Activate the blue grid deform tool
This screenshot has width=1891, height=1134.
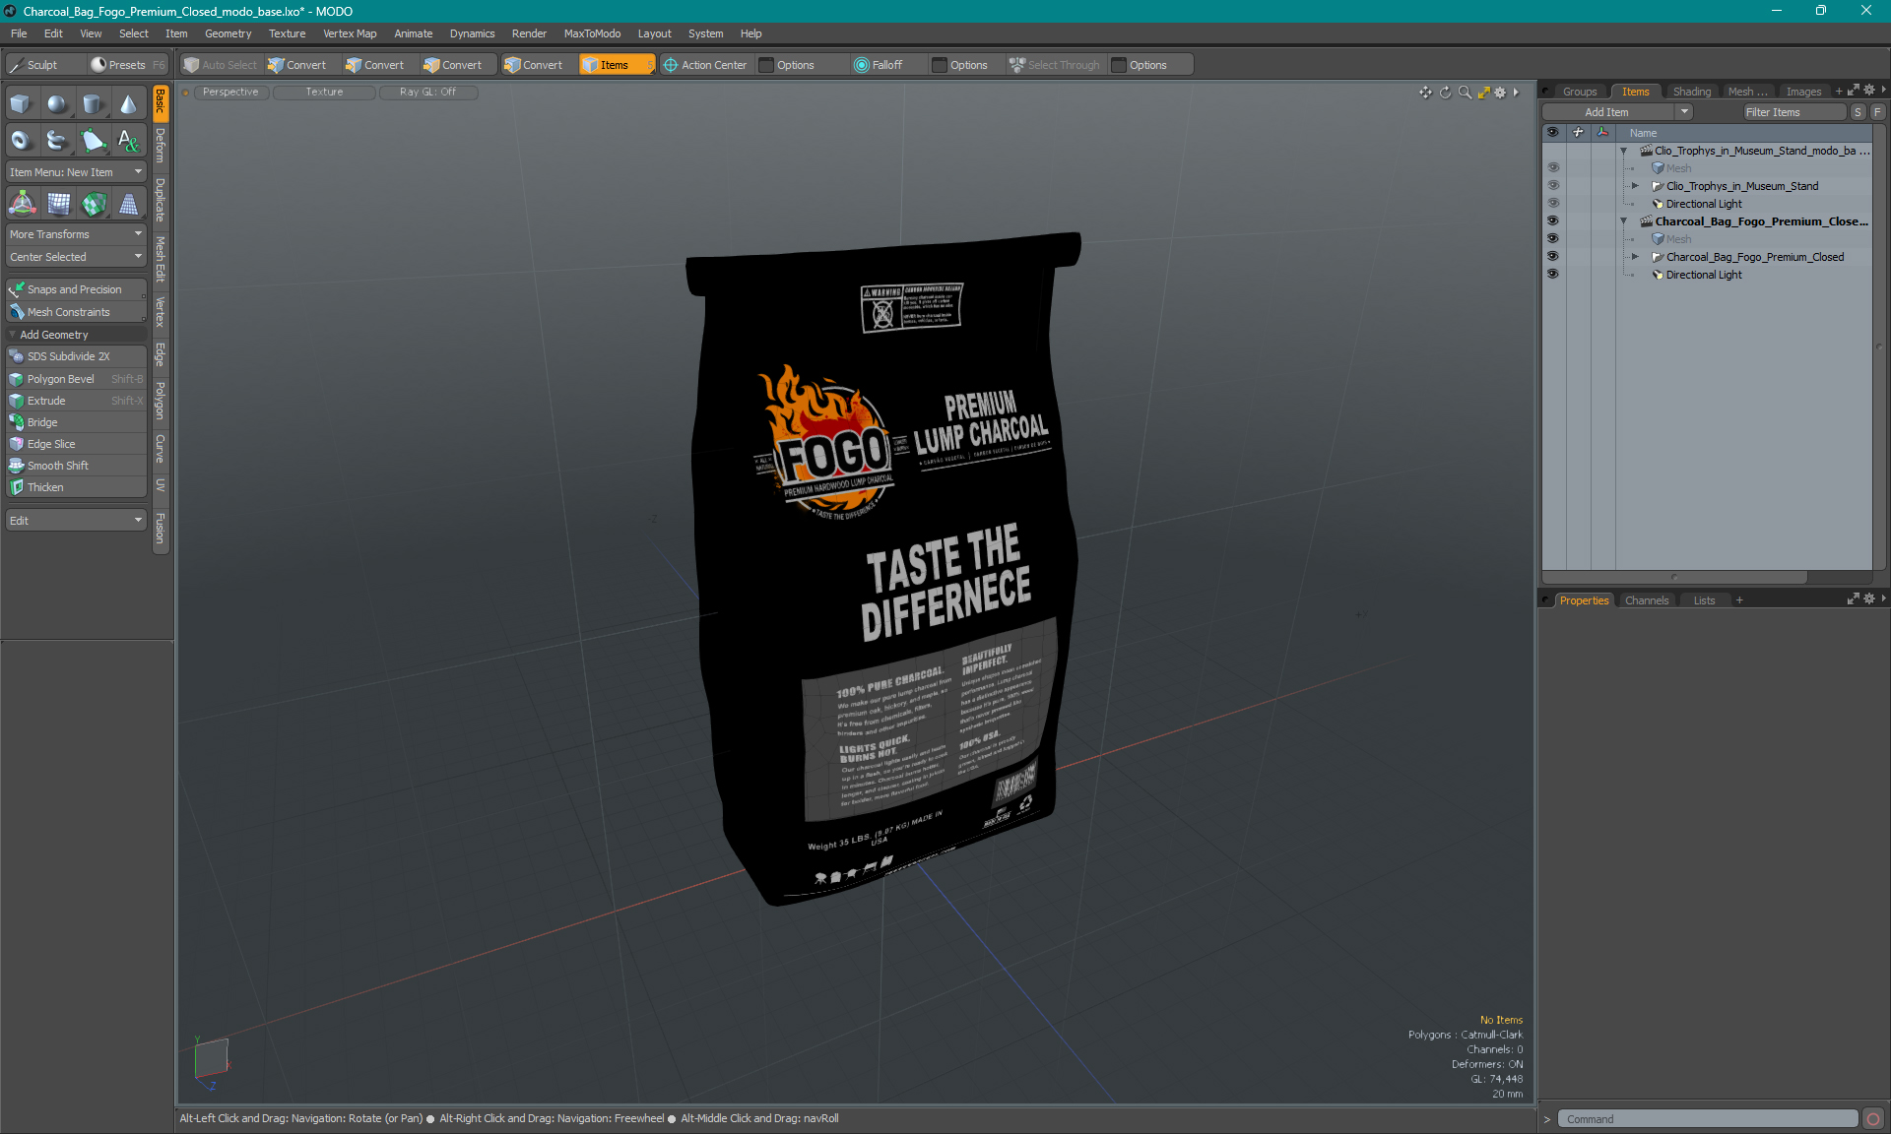(x=59, y=204)
